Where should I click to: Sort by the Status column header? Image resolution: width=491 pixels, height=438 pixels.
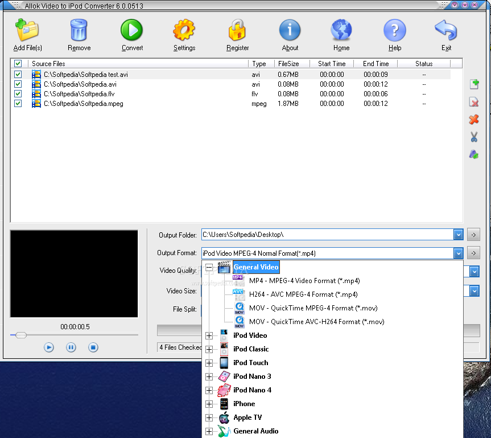424,64
